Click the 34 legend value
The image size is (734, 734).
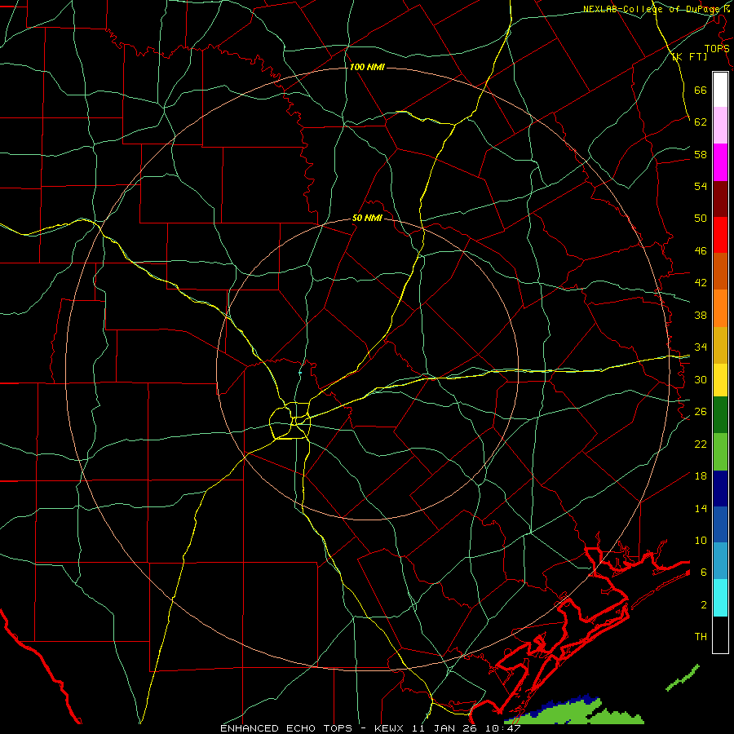pos(701,347)
